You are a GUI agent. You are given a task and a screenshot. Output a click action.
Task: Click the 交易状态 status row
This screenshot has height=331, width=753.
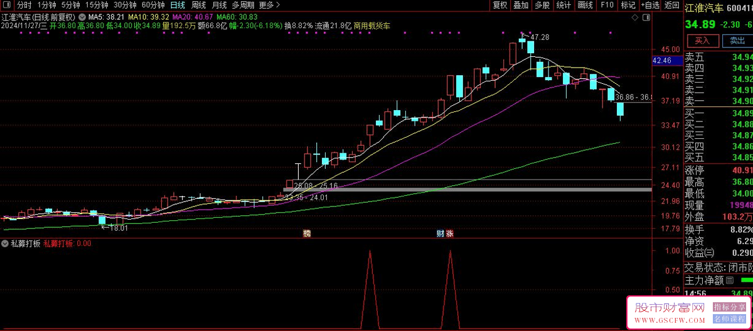click(718, 267)
